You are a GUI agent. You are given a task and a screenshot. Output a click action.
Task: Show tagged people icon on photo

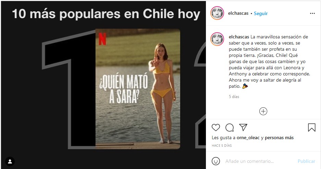click(10, 161)
